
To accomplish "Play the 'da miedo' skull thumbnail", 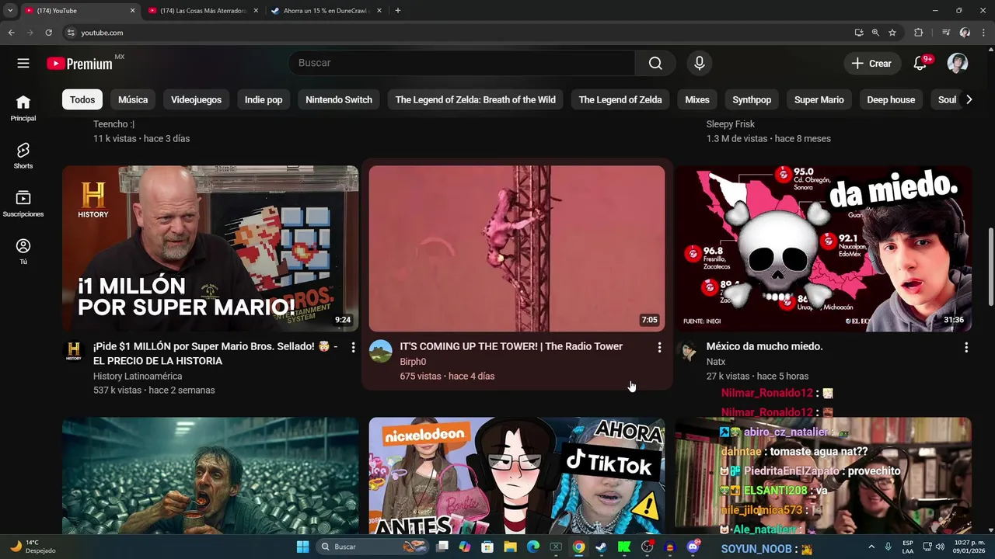I will point(823,248).
